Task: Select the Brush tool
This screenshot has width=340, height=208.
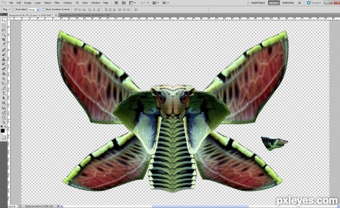Action: click(4, 54)
